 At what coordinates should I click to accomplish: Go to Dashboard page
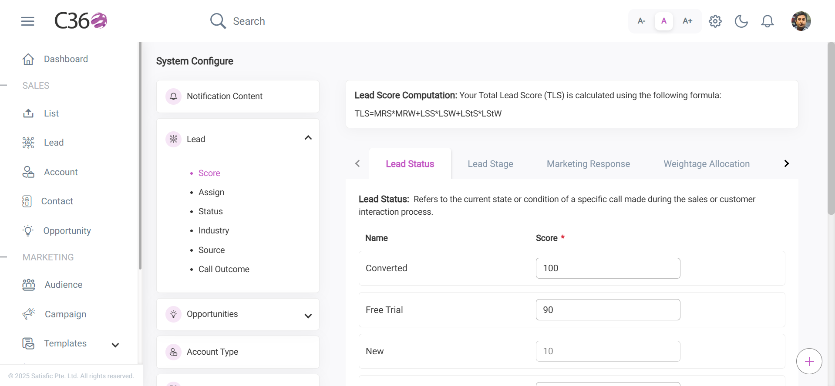click(66, 59)
